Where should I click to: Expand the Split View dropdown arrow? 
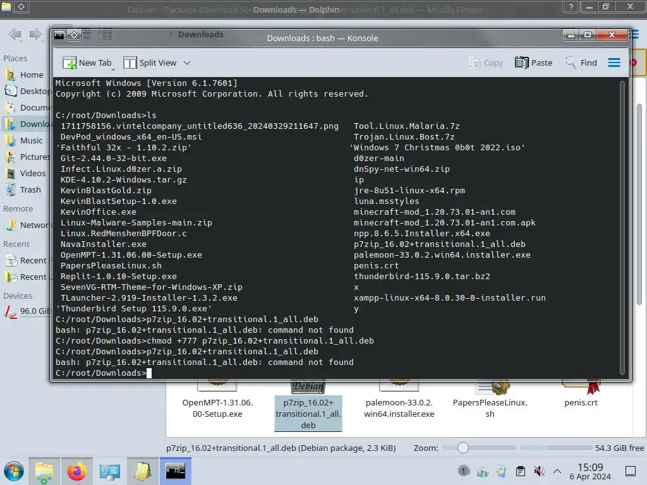187,63
